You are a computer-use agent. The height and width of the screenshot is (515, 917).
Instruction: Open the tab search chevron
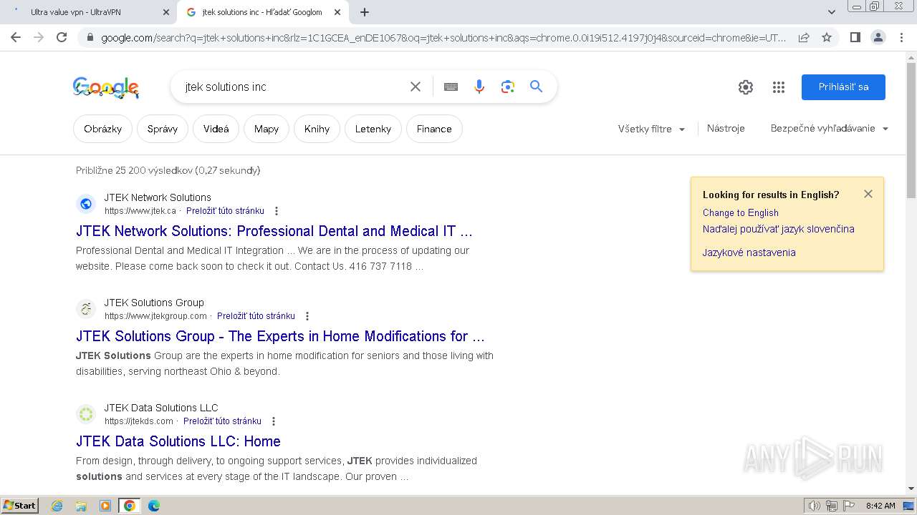coord(831,12)
